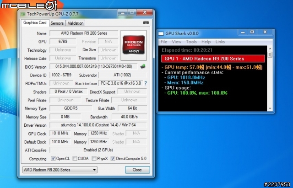Open the Tools menu in GPU Shark
Screen dimensions: 293x188
click(191, 42)
